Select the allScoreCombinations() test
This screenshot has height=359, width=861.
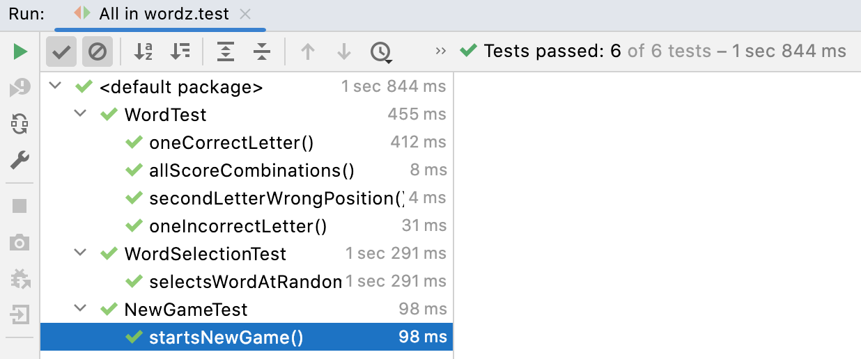pos(251,170)
